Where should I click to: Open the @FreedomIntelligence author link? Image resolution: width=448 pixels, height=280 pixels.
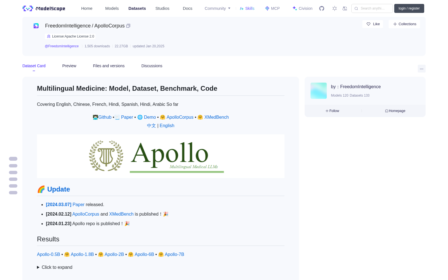pos(62,46)
